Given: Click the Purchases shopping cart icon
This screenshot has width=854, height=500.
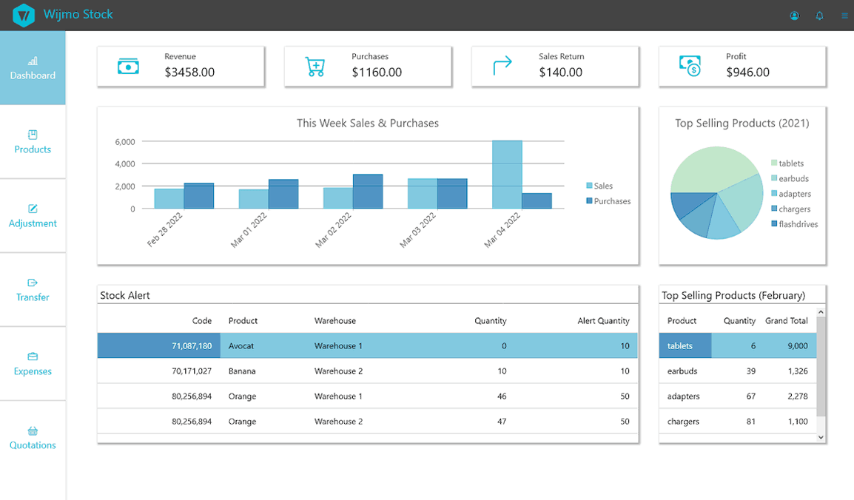Looking at the screenshot, I should [x=315, y=67].
